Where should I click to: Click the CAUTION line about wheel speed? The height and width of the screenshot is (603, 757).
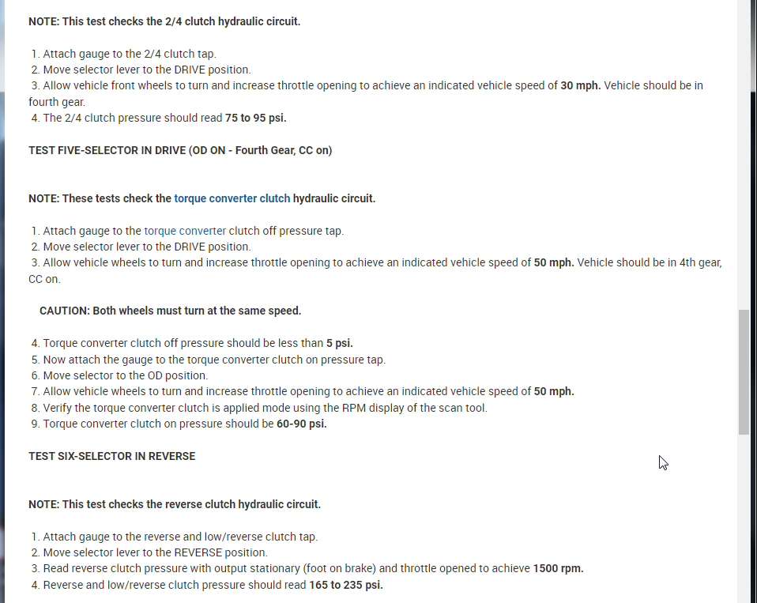pos(170,311)
